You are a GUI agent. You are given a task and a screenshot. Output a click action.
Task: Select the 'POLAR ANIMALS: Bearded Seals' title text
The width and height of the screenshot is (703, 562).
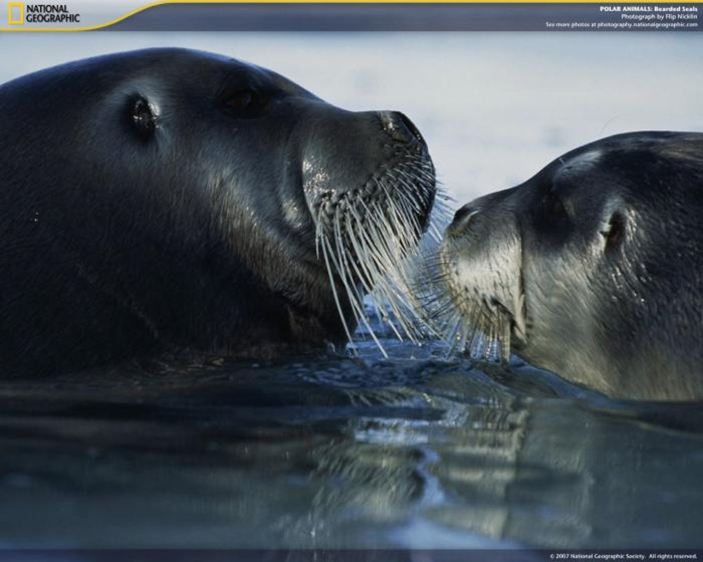(x=649, y=9)
